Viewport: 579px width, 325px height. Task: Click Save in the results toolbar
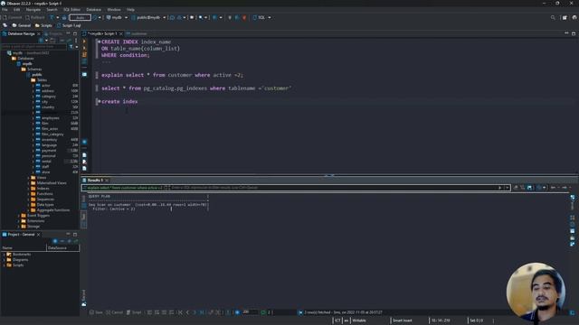coord(96,312)
